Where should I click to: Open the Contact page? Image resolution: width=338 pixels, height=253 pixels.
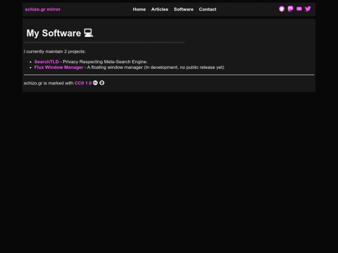tap(208, 9)
